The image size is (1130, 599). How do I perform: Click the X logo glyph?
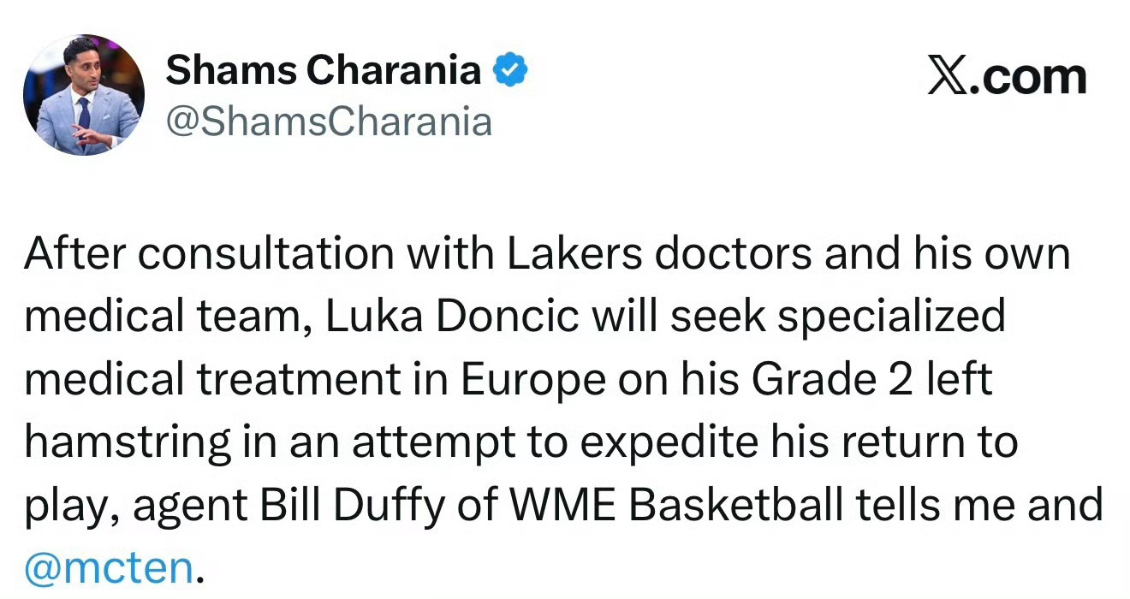[x=948, y=77]
